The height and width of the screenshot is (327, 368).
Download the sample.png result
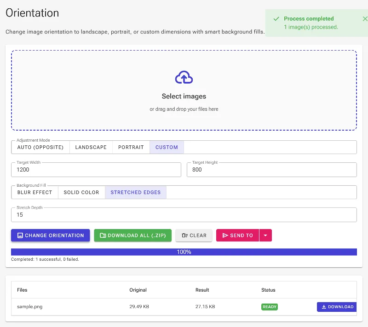337,307
